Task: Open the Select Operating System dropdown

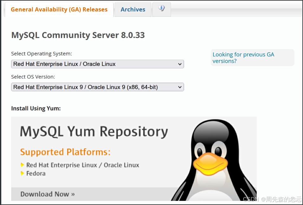Action: point(97,64)
